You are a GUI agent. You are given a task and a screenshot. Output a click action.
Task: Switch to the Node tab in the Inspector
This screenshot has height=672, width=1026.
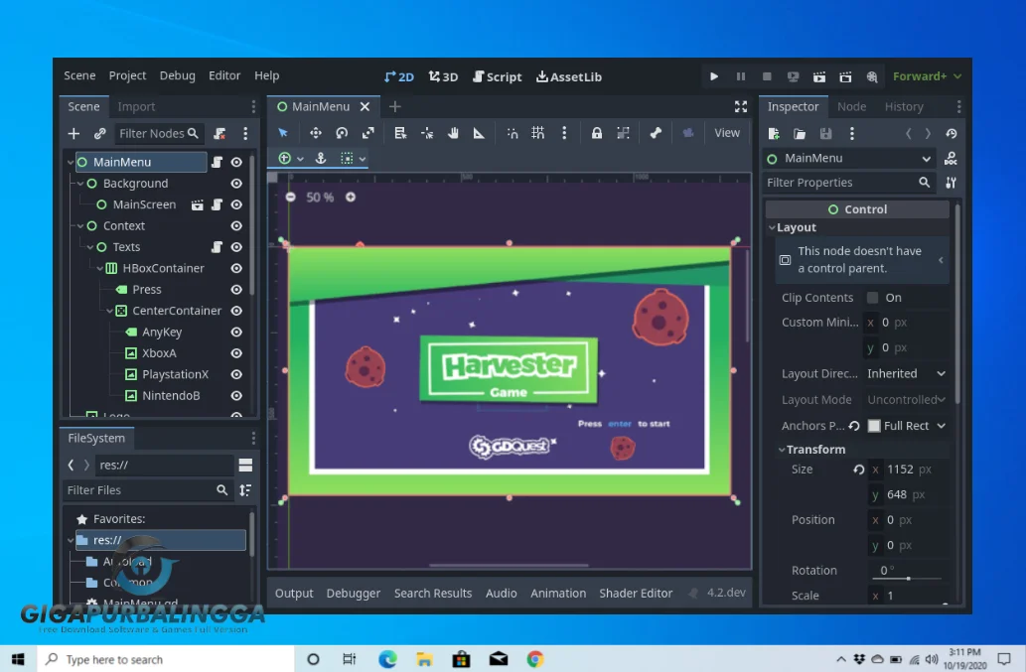point(852,106)
